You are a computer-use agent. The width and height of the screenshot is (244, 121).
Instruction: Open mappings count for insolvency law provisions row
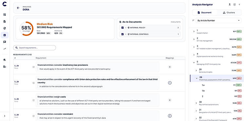(x=170, y=67)
